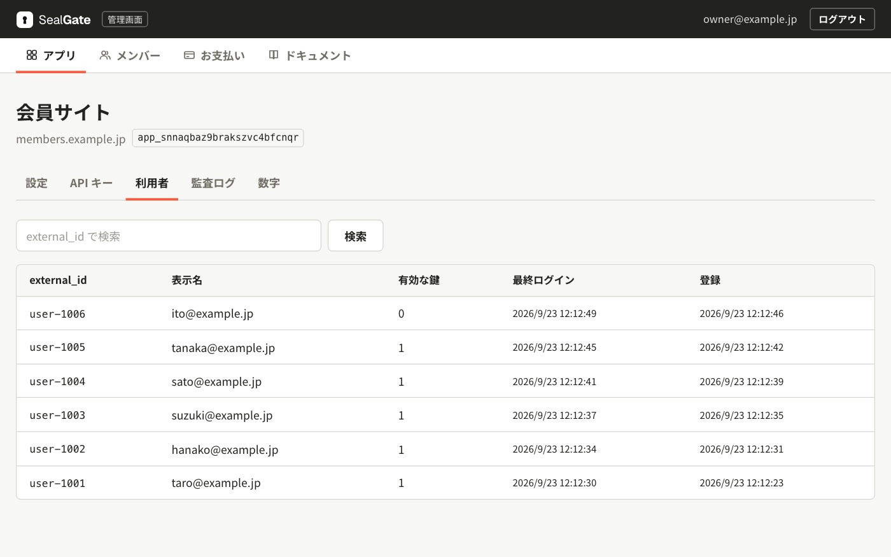The height and width of the screenshot is (557, 891).
Task: Click the 管理画面 badge in header
Action: [125, 20]
